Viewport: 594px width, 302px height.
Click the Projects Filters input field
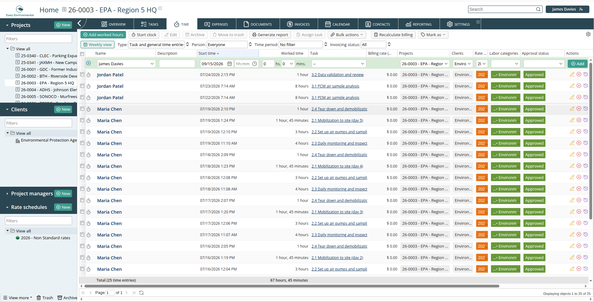tap(38, 39)
